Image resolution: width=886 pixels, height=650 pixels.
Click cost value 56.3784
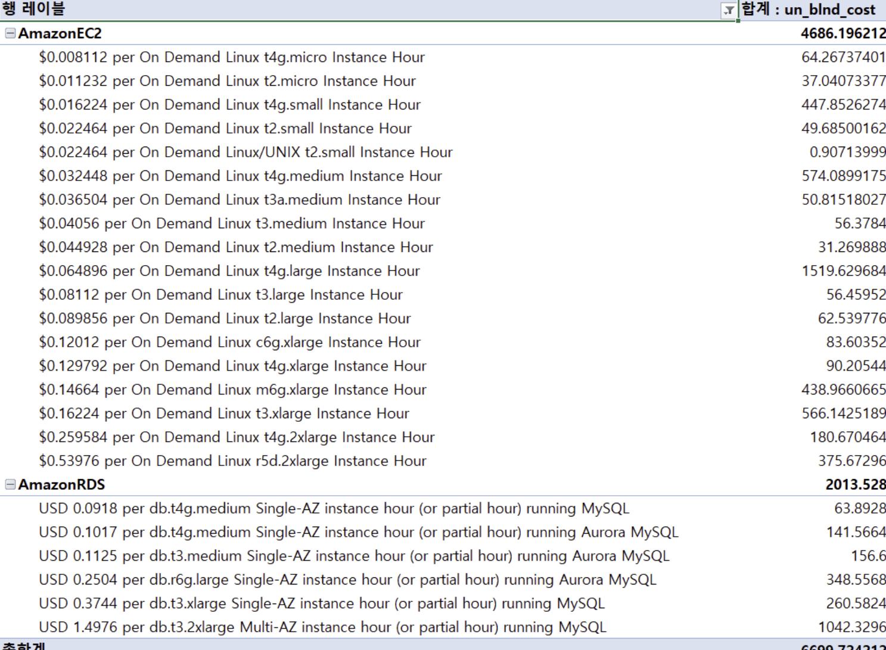click(860, 223)
